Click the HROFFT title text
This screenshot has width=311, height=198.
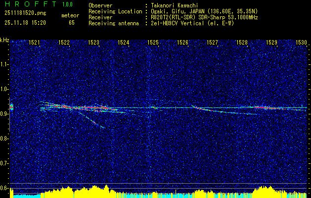click(31, 4)
